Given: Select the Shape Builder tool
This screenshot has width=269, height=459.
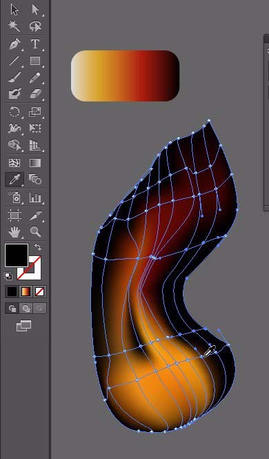Looking at the screenshot, I should click(x=14, y=145).
